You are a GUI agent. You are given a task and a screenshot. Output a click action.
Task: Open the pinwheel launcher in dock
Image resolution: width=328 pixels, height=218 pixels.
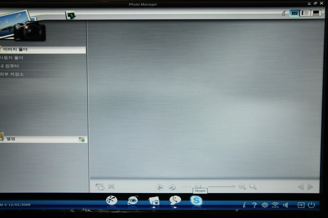point(112,200)
